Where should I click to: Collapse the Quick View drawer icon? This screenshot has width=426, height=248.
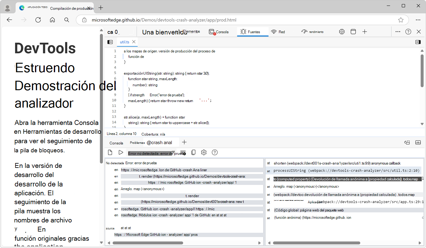click(x=418, y=142)
